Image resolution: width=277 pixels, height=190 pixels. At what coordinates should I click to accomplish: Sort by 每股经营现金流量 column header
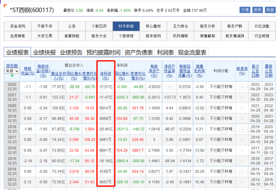click(185, 71)
